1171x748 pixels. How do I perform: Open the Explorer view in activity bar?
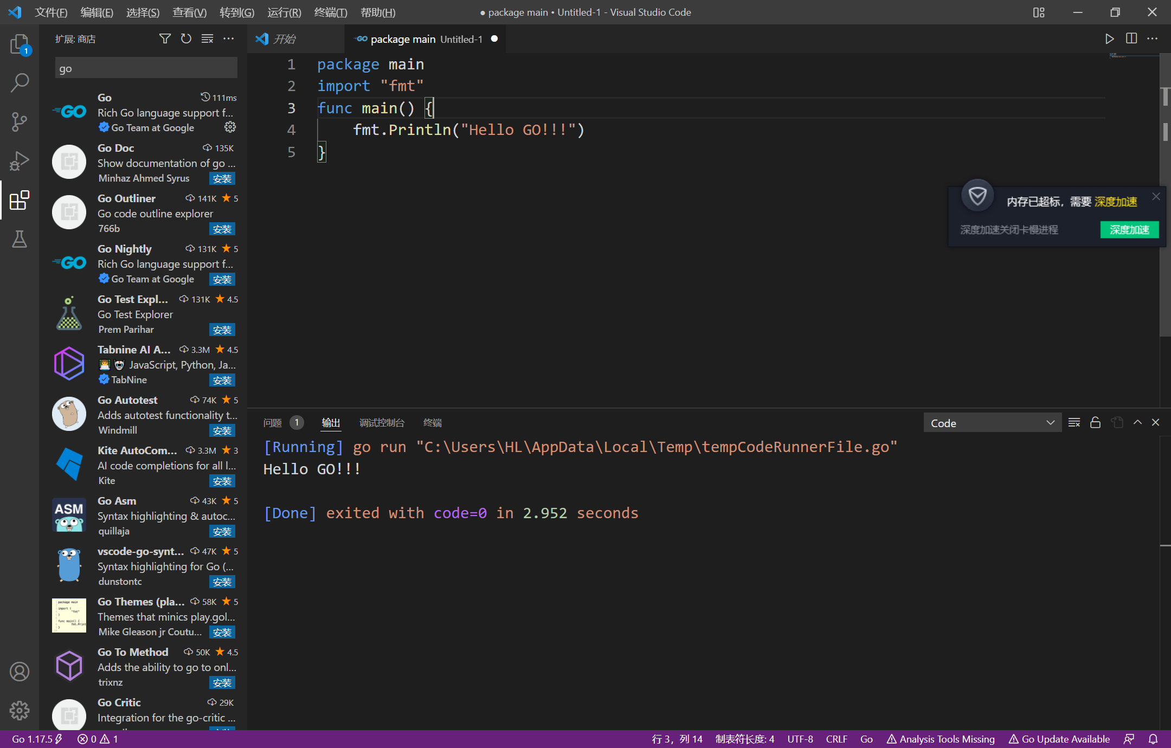click(20, 44)
